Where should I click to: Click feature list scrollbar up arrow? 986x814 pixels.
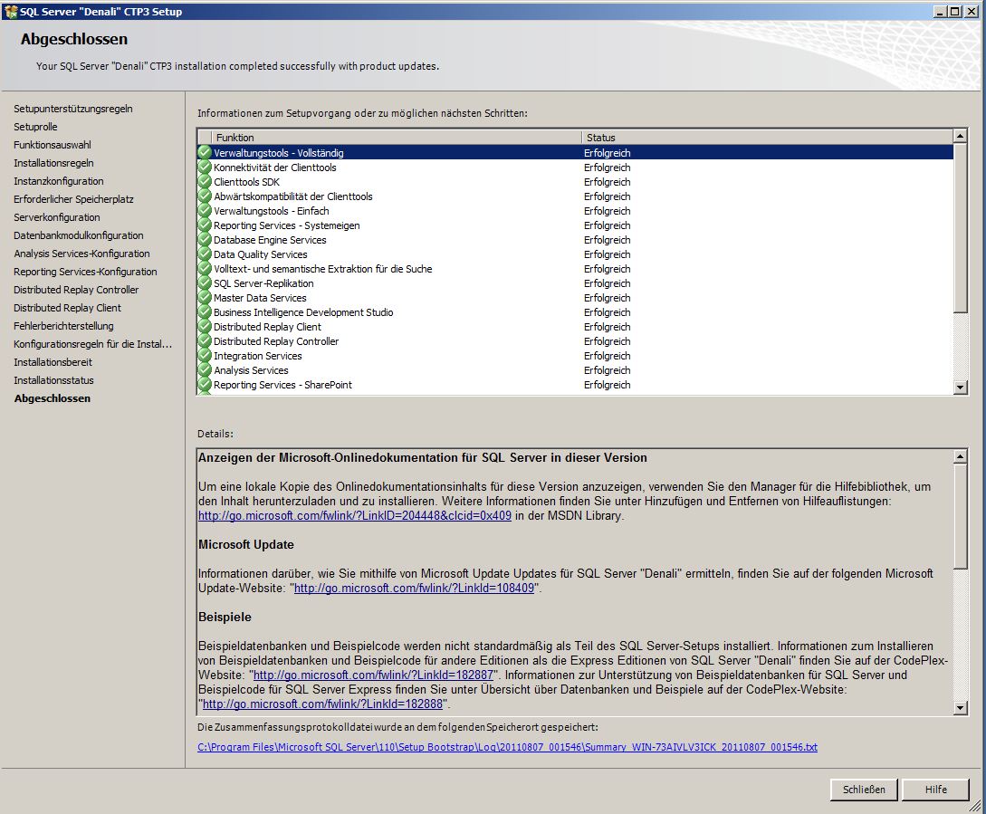pyautogui.click(x=960, y=136)
